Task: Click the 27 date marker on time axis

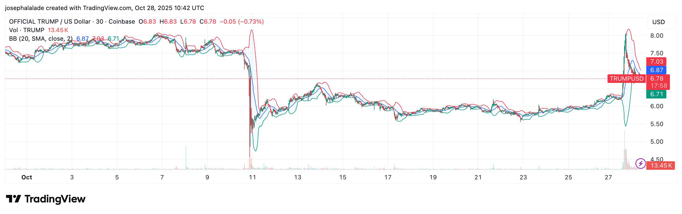Action: (608, 177)
